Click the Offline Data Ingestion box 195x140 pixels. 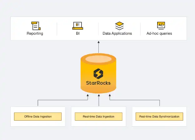[x=38, y=117]
